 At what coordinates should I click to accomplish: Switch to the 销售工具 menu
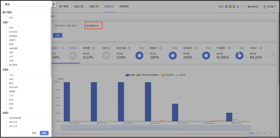pyautogui.click(x=94, y=6)
